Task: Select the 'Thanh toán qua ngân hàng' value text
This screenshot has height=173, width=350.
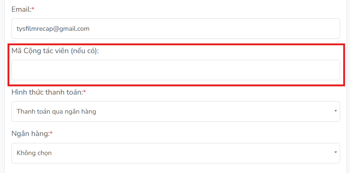Action: (x=56, y=111)
